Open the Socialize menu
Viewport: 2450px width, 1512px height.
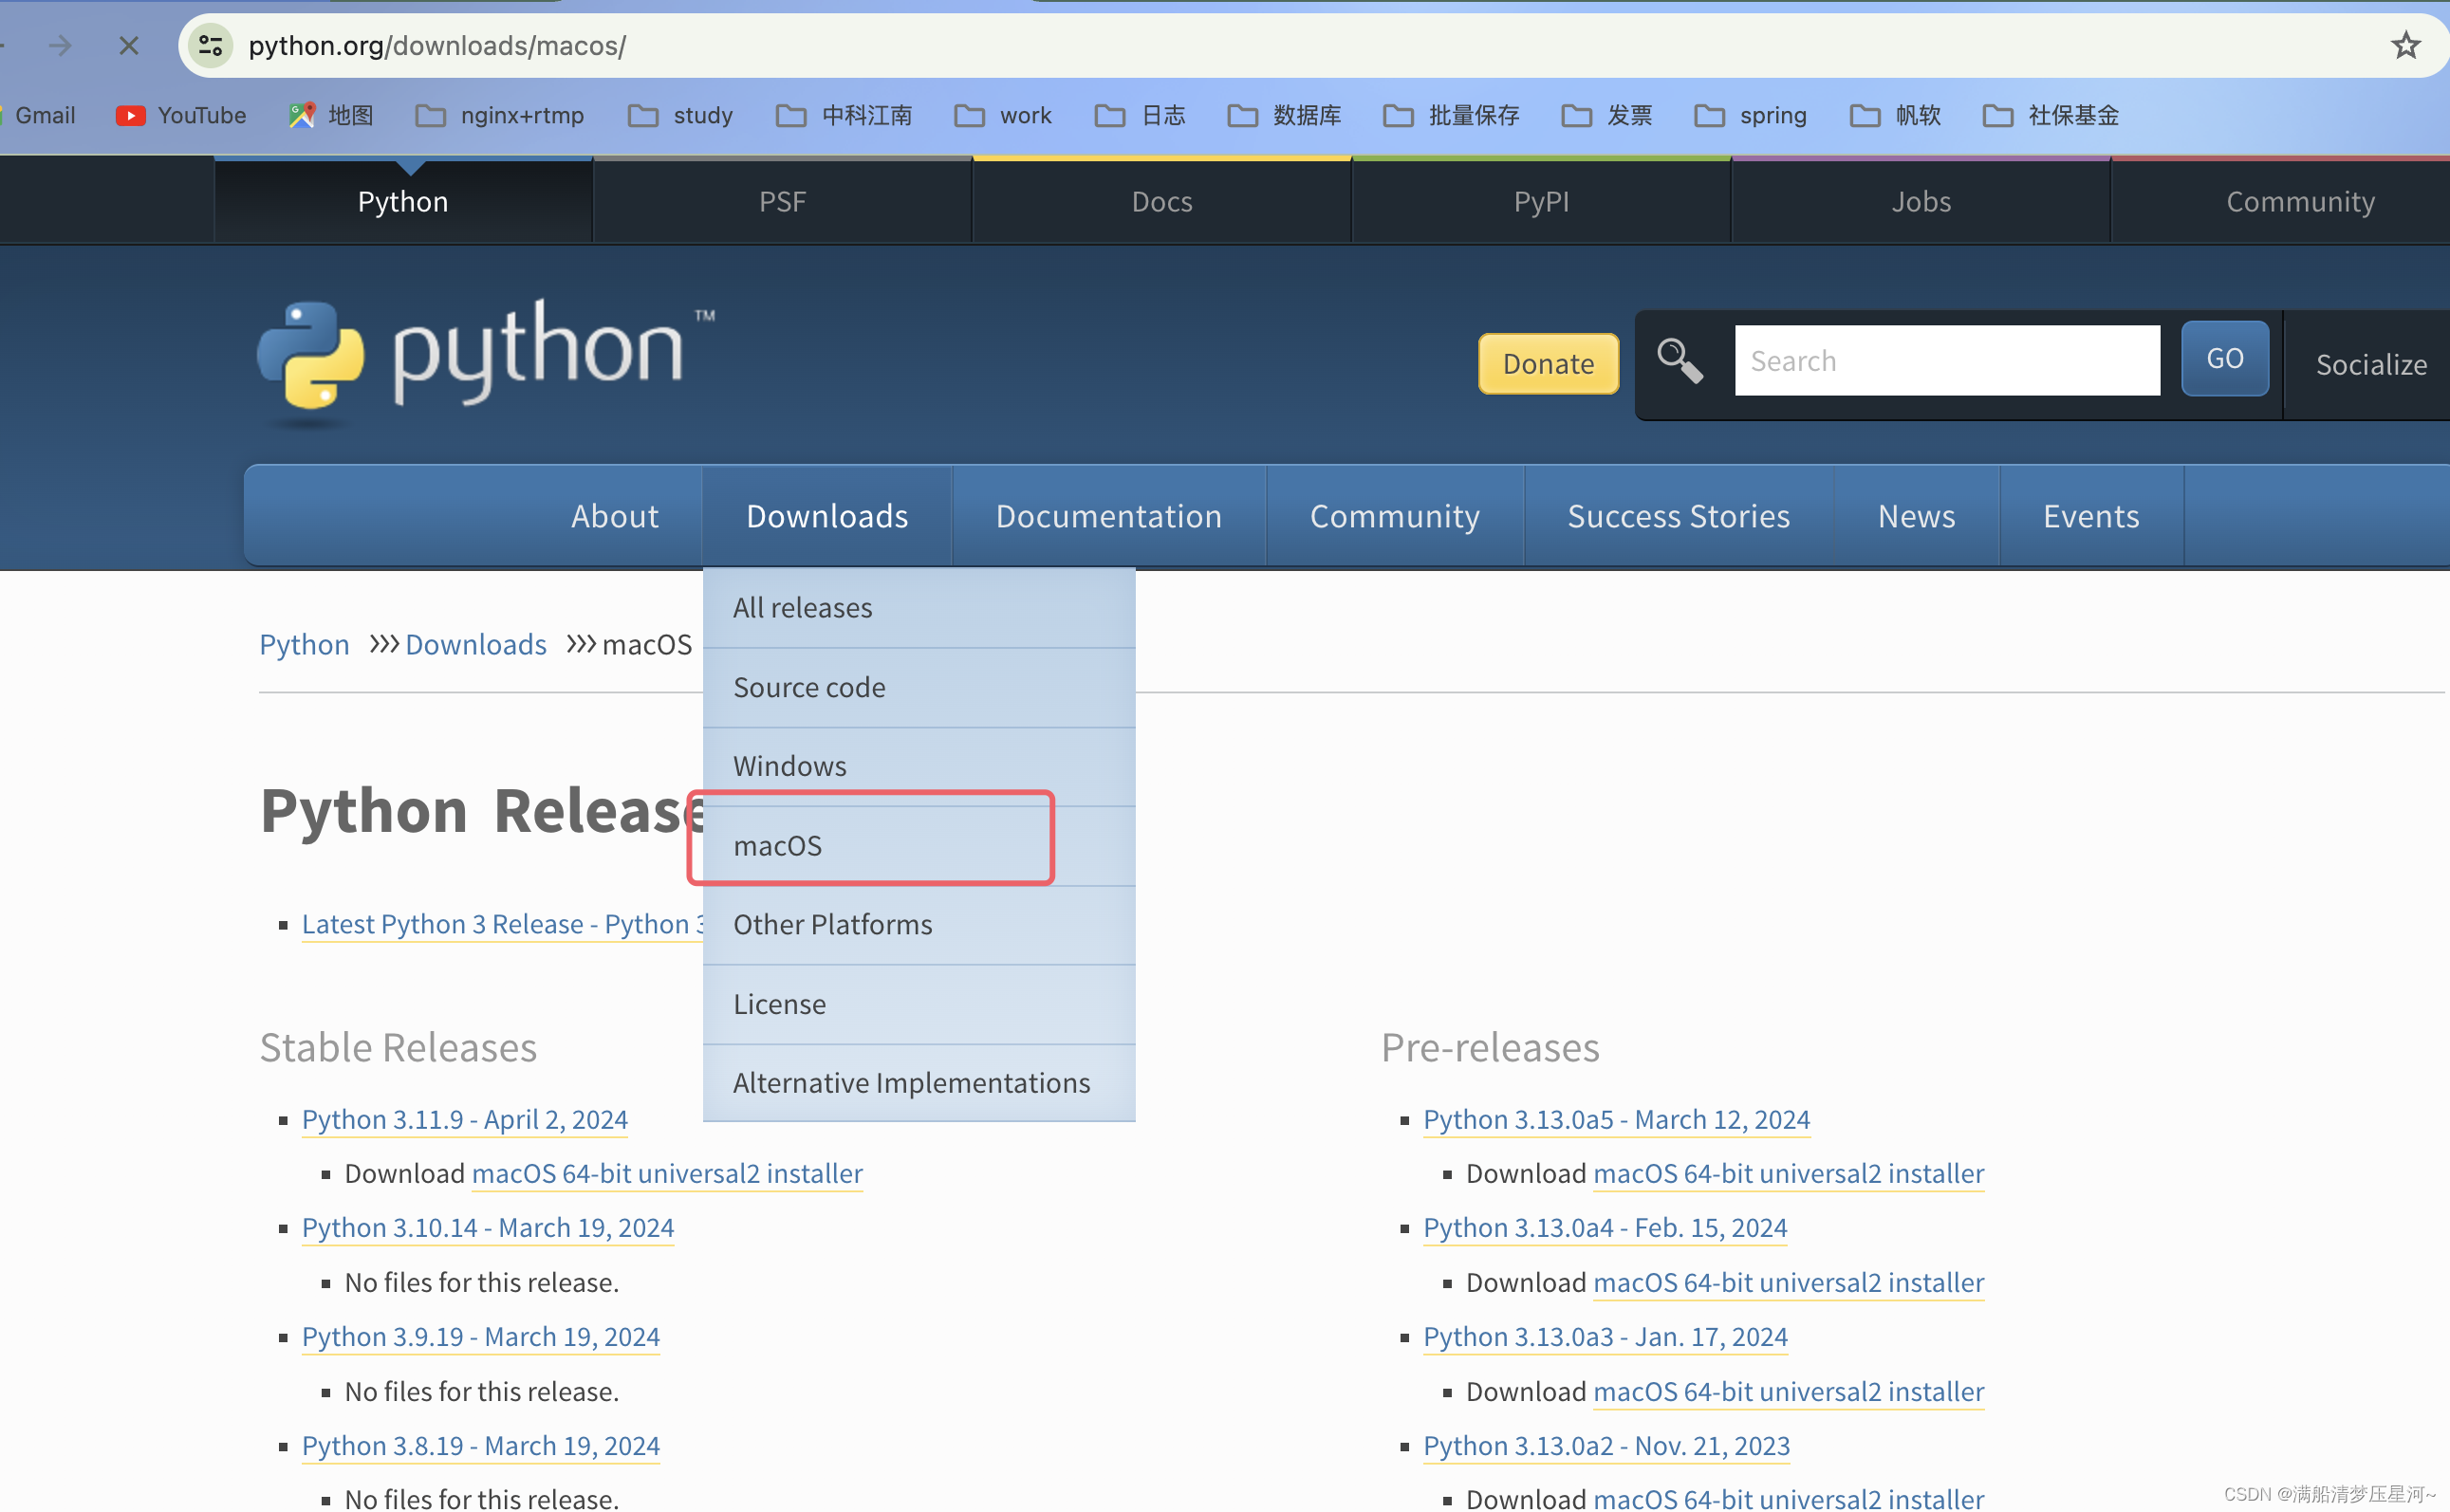click(2370, 364)
